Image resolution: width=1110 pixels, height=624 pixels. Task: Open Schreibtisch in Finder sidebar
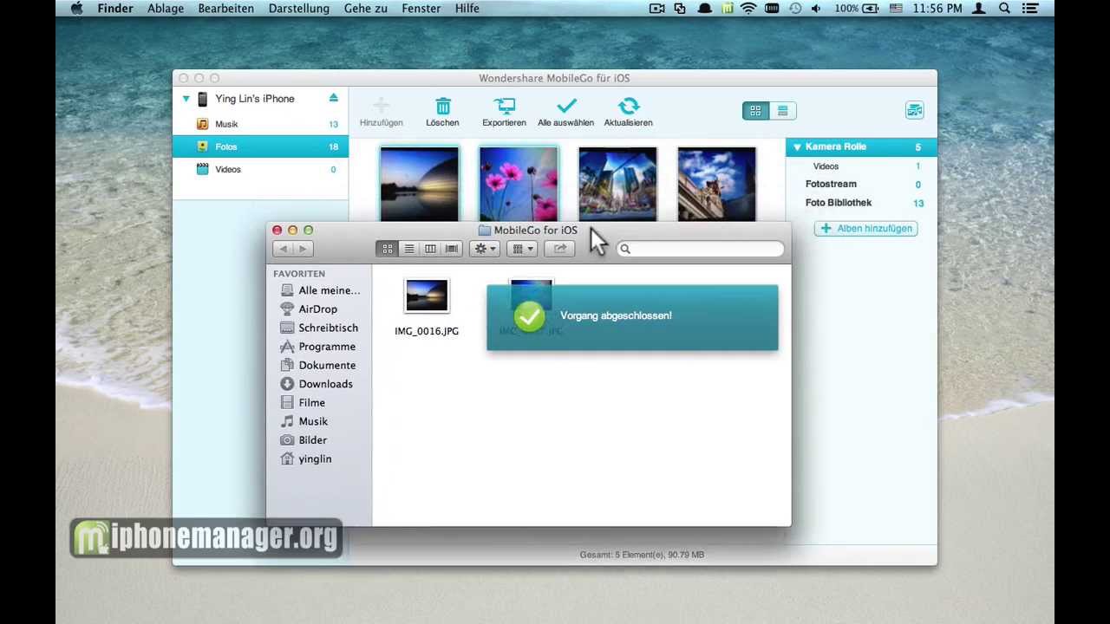click(x=320, y=328)
